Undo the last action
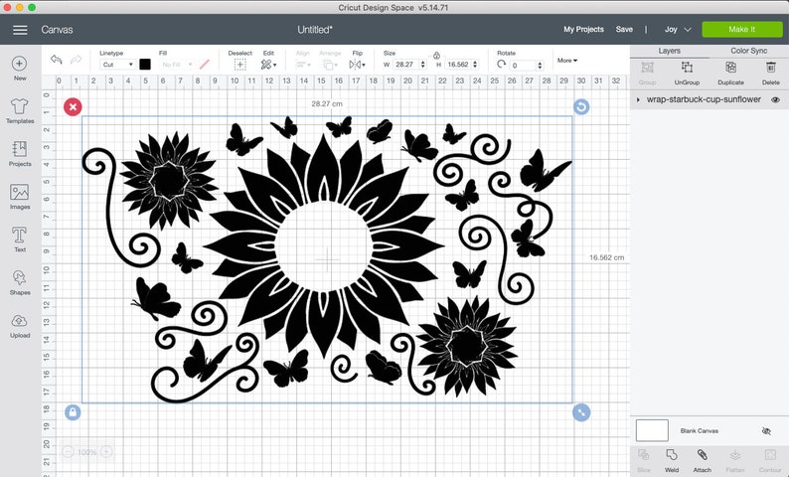This screenshot has height=477, width=789. [x=57, y=60]
